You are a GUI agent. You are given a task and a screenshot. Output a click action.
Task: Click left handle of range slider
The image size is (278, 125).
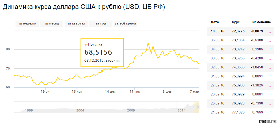[194, 107]
